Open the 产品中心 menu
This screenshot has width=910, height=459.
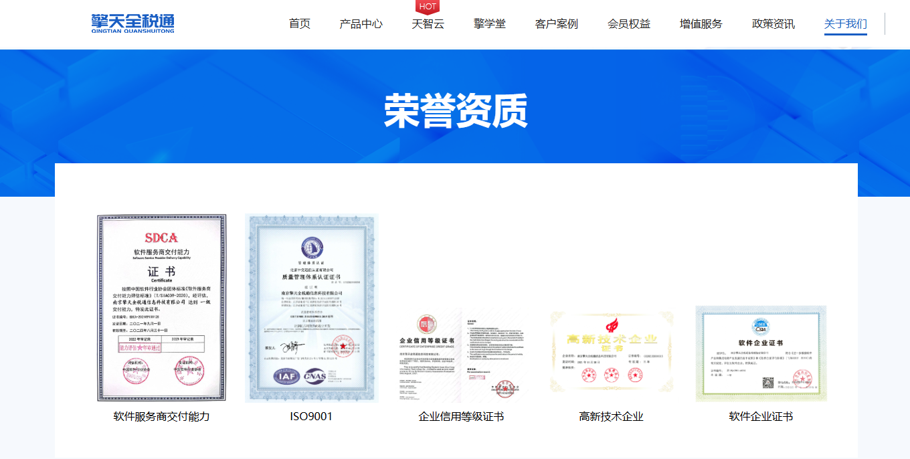coord(361,24)
